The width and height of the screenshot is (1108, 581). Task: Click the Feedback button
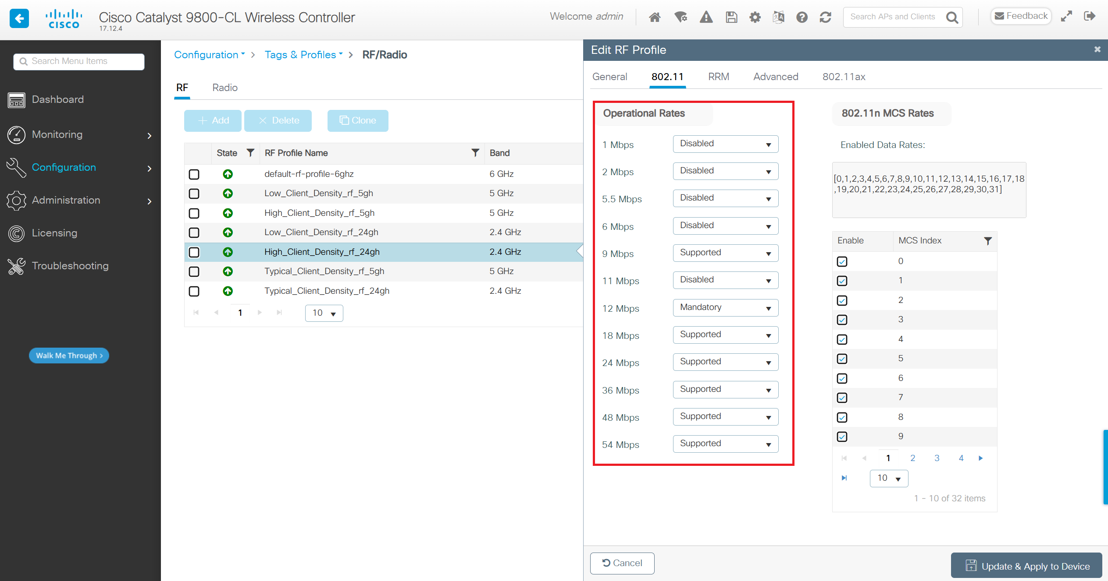click(x=1021, y=16)
